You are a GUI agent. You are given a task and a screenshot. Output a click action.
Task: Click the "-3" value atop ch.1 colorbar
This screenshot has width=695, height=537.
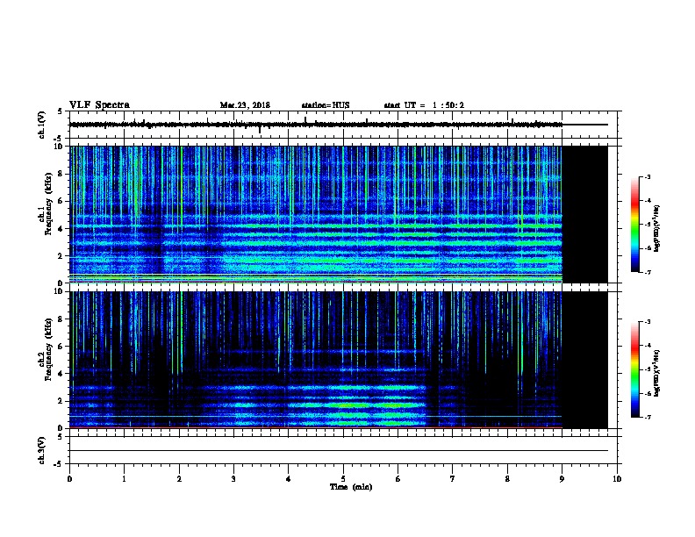(x=648, y=177)
